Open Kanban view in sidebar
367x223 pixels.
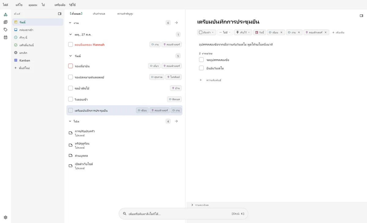point(38,60)
